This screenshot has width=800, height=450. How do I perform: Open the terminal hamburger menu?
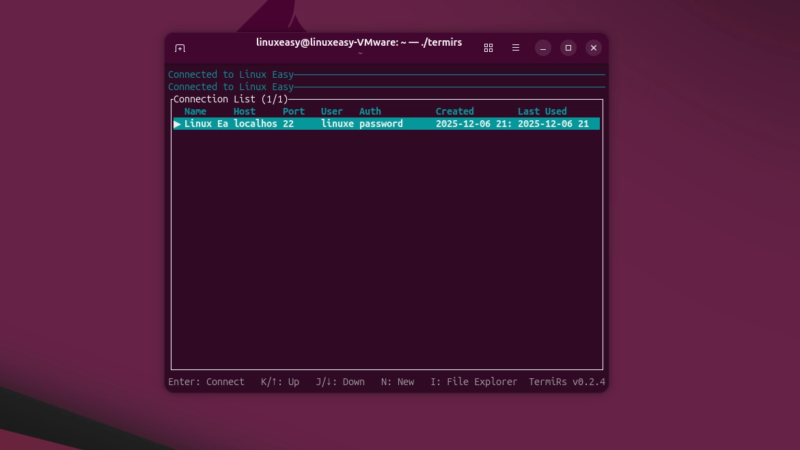point(515,48)
